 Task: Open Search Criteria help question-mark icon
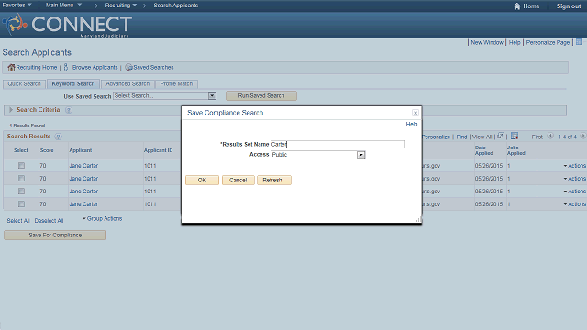point(69,110)
